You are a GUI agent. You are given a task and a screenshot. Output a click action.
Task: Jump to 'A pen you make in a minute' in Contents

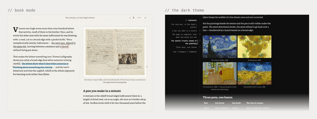[184, 31]
